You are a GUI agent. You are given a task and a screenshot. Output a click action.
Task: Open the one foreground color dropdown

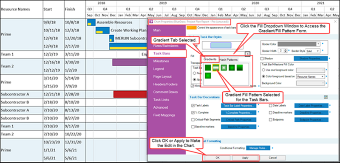(310, 70)
